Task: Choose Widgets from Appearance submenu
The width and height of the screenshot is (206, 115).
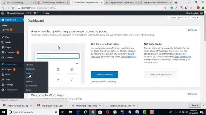Action: 30,73
